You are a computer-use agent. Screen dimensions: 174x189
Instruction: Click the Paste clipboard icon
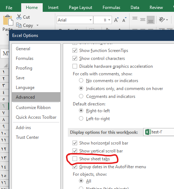(8, 20)
